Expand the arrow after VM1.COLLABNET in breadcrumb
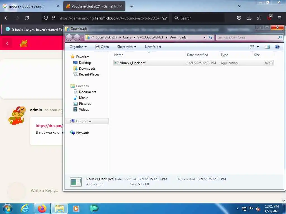Screen dimensions: 286x214 [x=166, y=37]
